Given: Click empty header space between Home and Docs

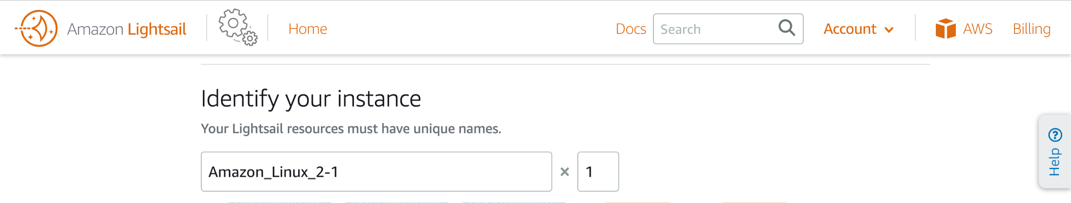Looking at the screenshot, I should [471, 29].
